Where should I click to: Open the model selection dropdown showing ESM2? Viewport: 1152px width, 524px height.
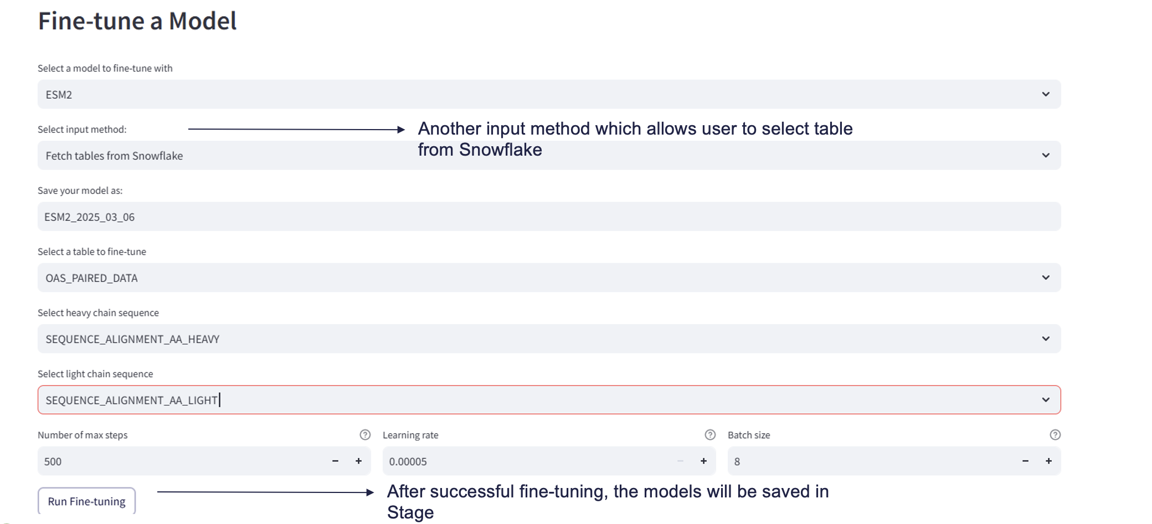coord(1046,94)
